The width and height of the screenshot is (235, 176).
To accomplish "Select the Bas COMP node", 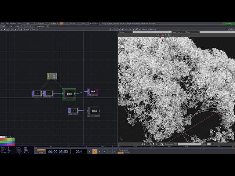I will 69,95.
